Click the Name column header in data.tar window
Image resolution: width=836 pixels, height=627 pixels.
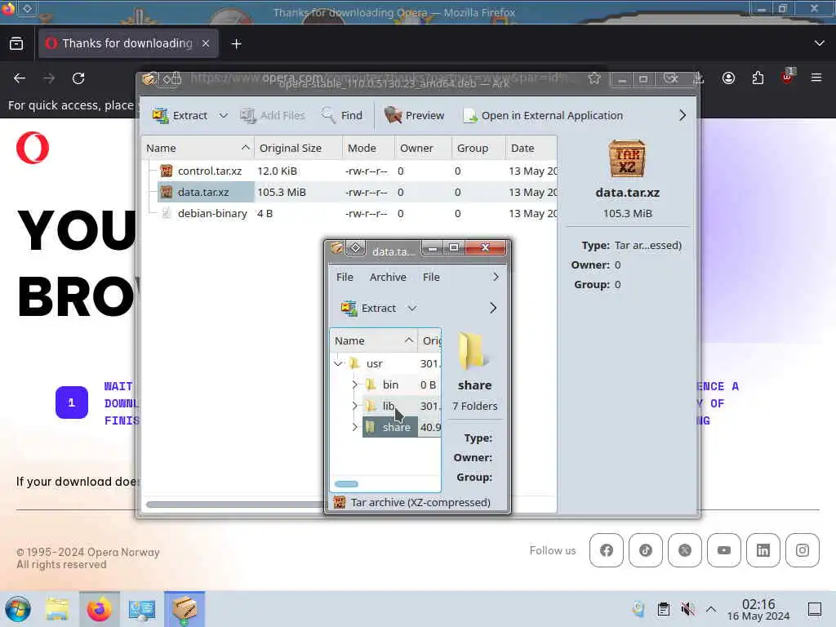[373, 340]
